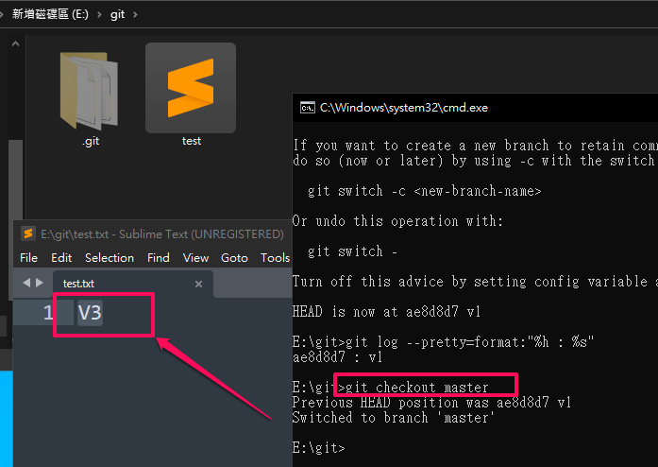Click the Sublime Text logo in title bar
The width and height of the screenshot is (658, 467).
point(28,233)
